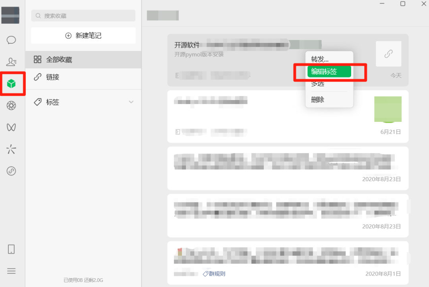The width and height of the screenshot is (429, 287).
Task: Click the 群规则 tag link
Action: tap(214, 274)
